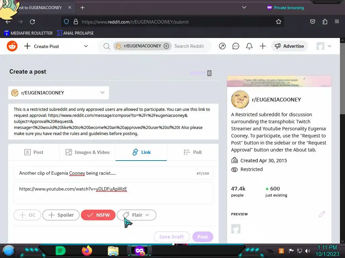Open Firefox from the taskbar
The height and width of the screenshot is (258, 345).
87,251
